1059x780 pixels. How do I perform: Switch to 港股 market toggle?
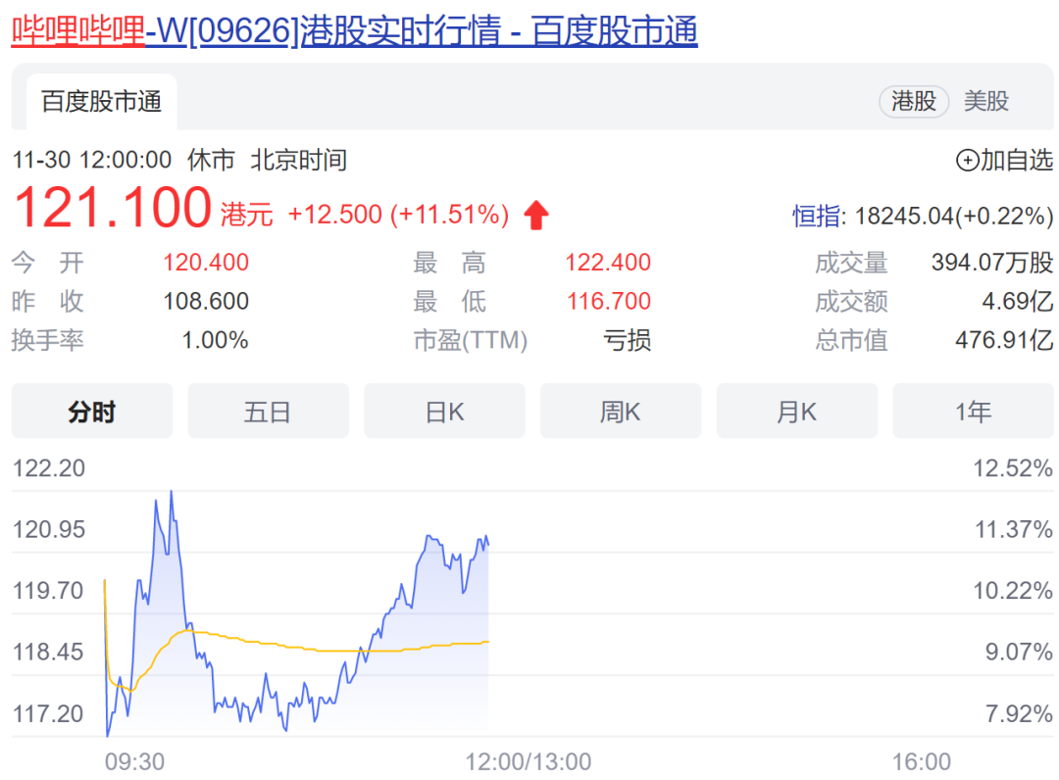coord(914,101)
